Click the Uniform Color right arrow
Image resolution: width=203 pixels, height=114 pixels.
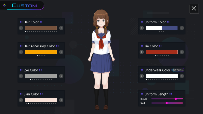[182, 28]
